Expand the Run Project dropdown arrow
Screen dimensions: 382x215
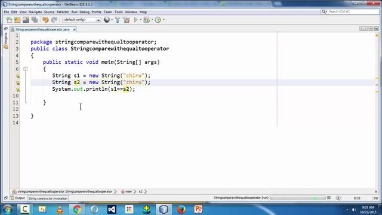pos(141,20)
